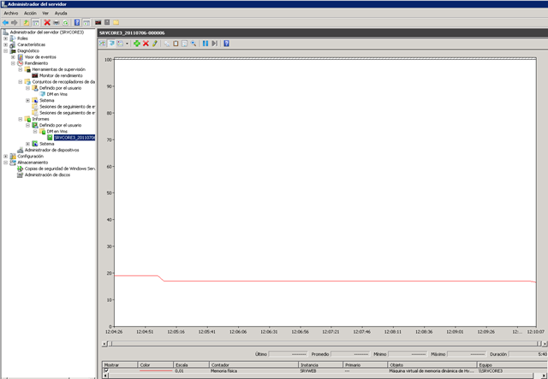This screenshot has width=548, height=379.
Task: Open the Acción menu
Action: (x=30, y=14)
